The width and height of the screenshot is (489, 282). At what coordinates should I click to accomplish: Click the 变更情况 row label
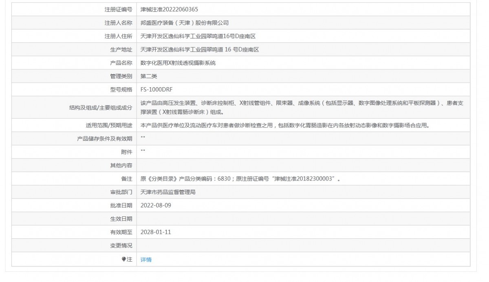pyautogui.click(x=121, y=245)
